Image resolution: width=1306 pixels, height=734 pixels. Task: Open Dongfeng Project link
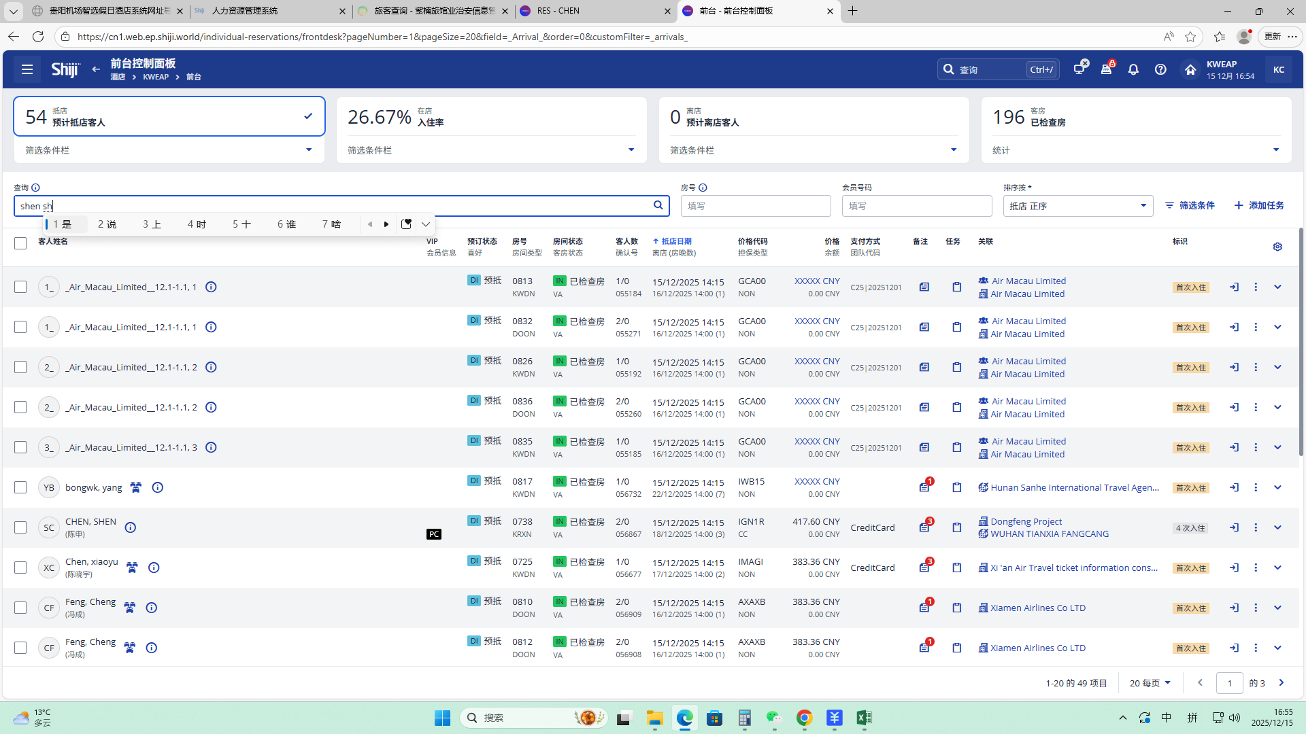point(1025,521)
